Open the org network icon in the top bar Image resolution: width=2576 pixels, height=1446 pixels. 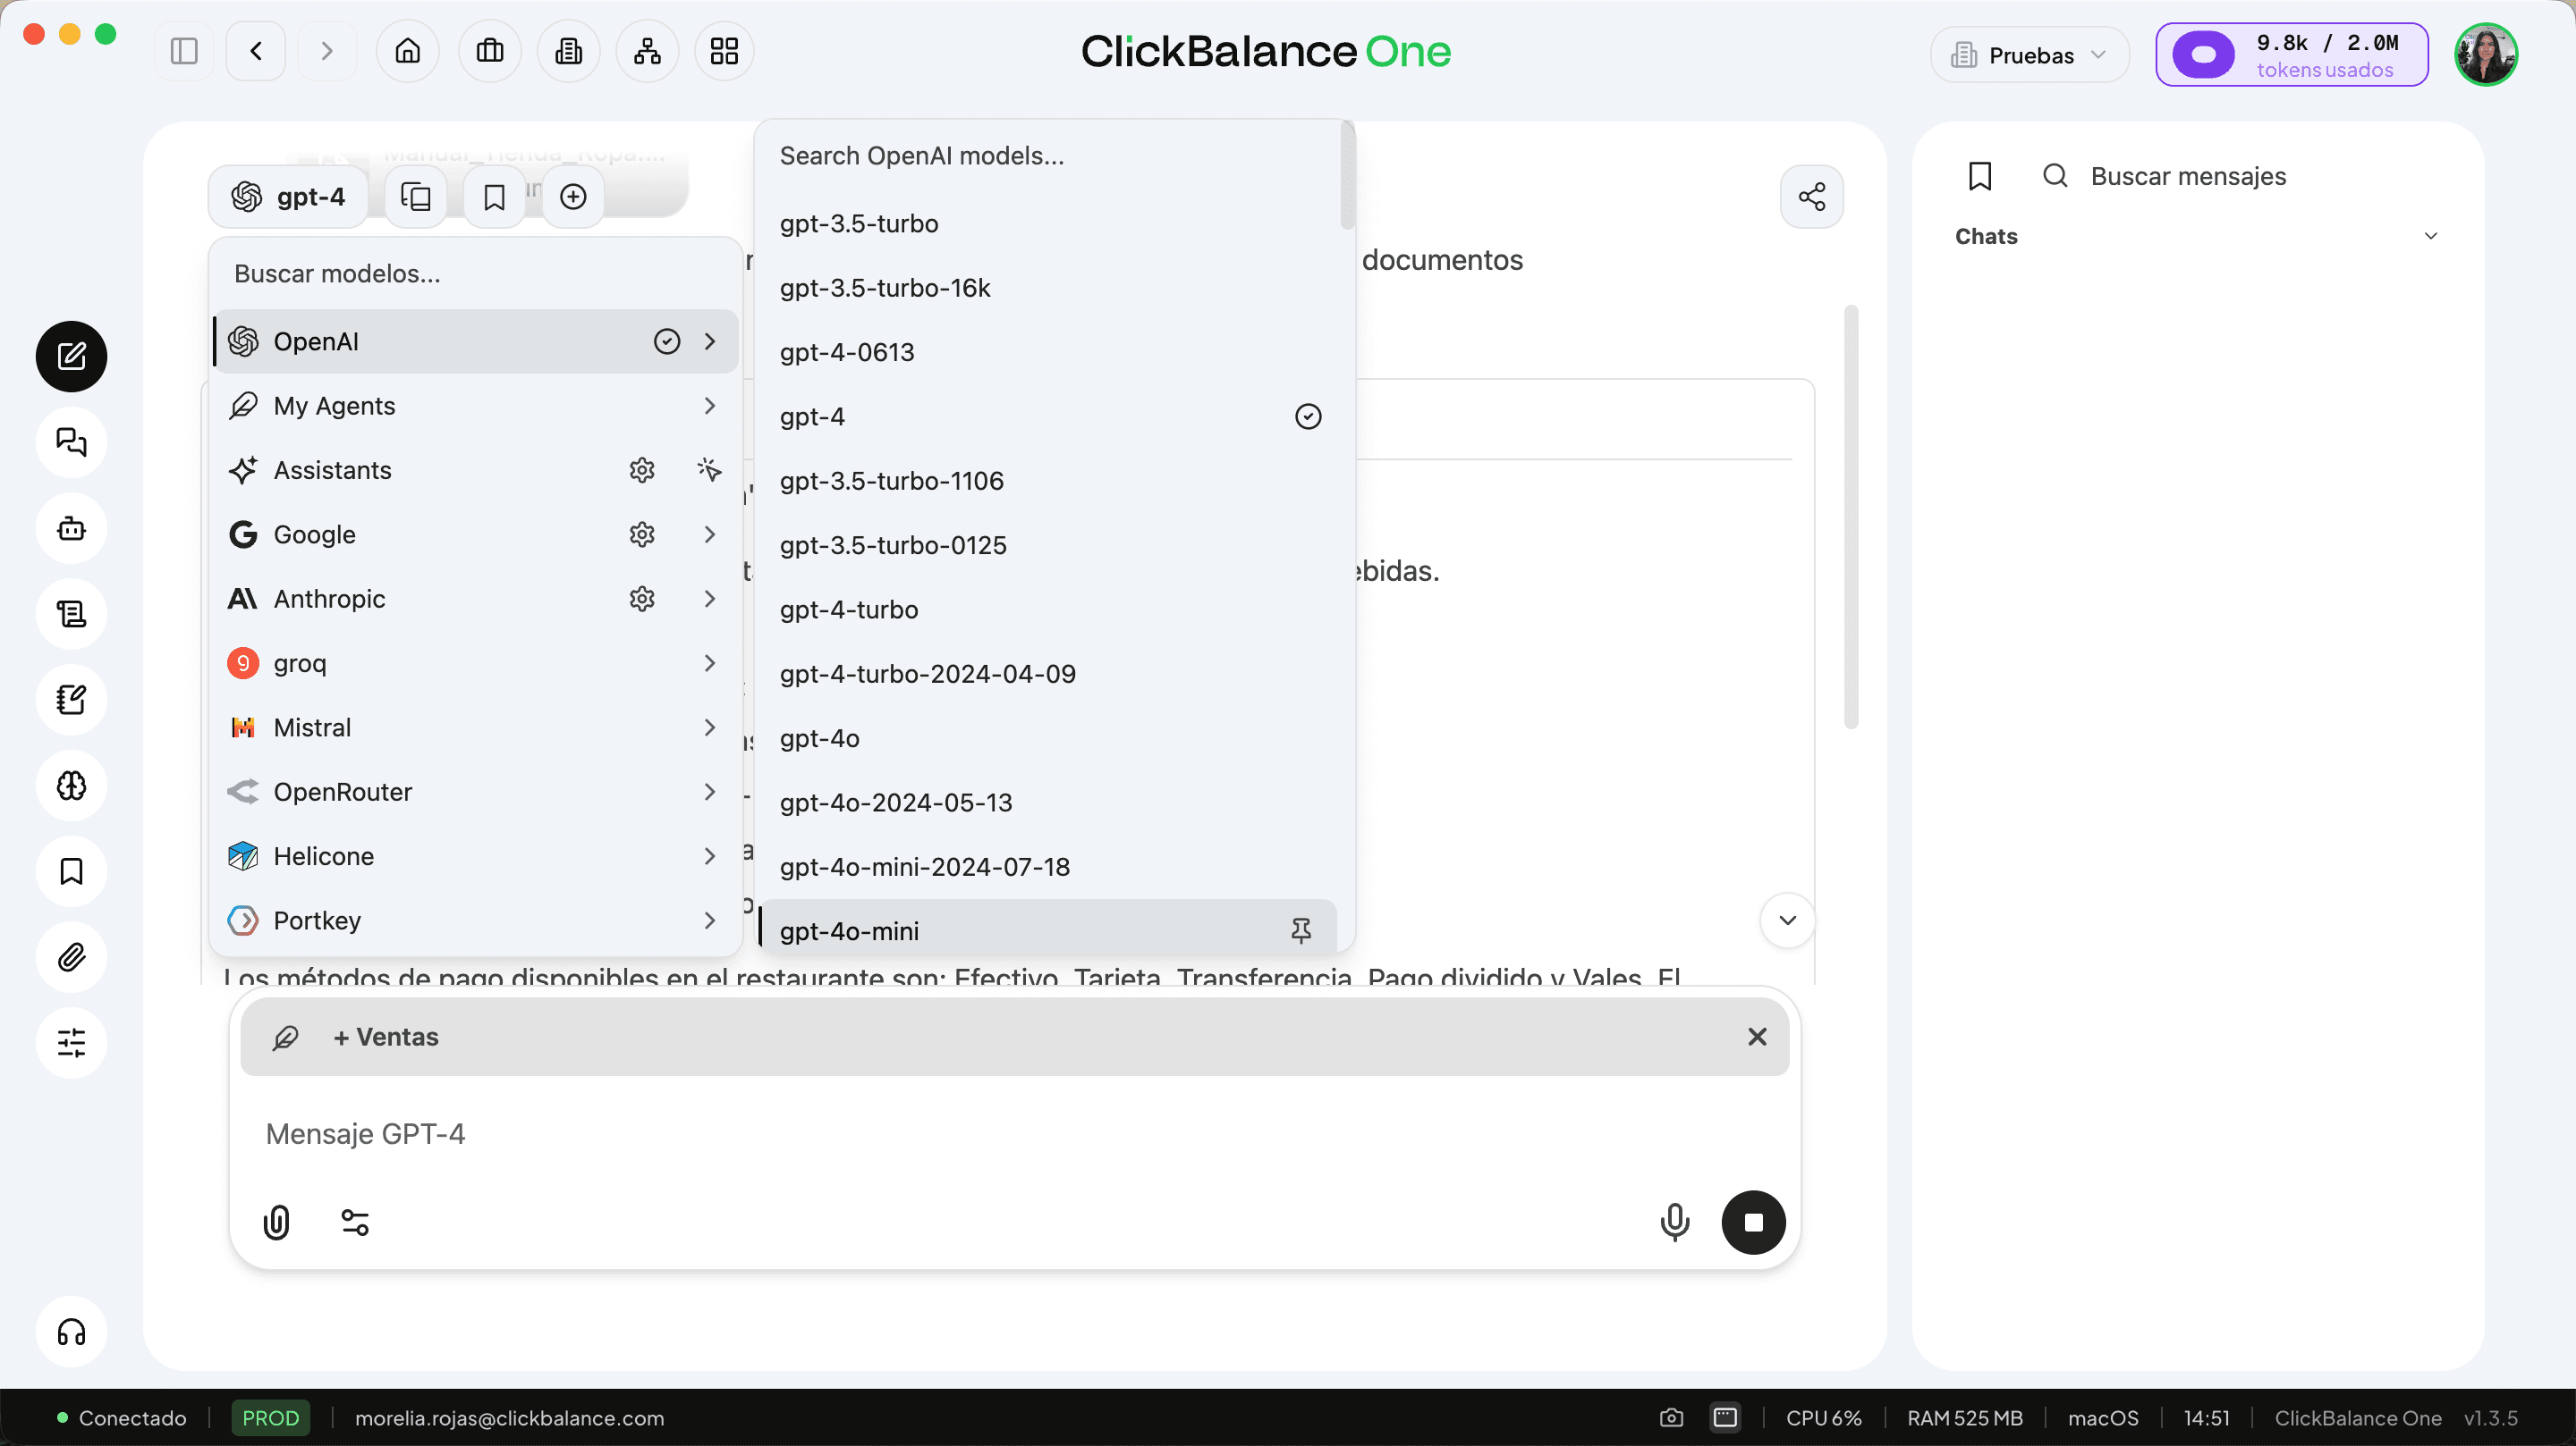(x=647, y=51)
